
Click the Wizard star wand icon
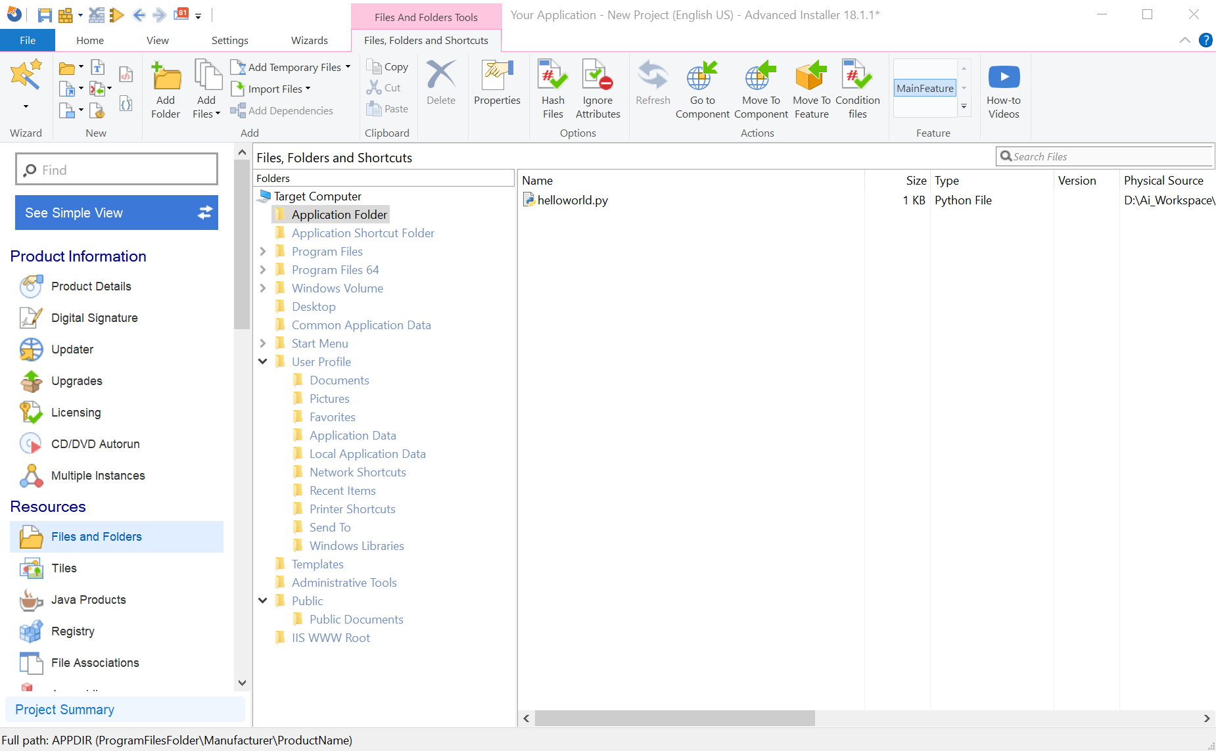[26, 74]
